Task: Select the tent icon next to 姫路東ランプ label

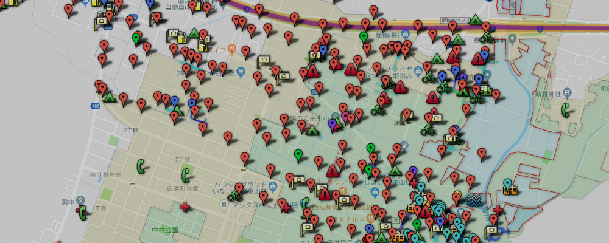Action: [476, 19]
